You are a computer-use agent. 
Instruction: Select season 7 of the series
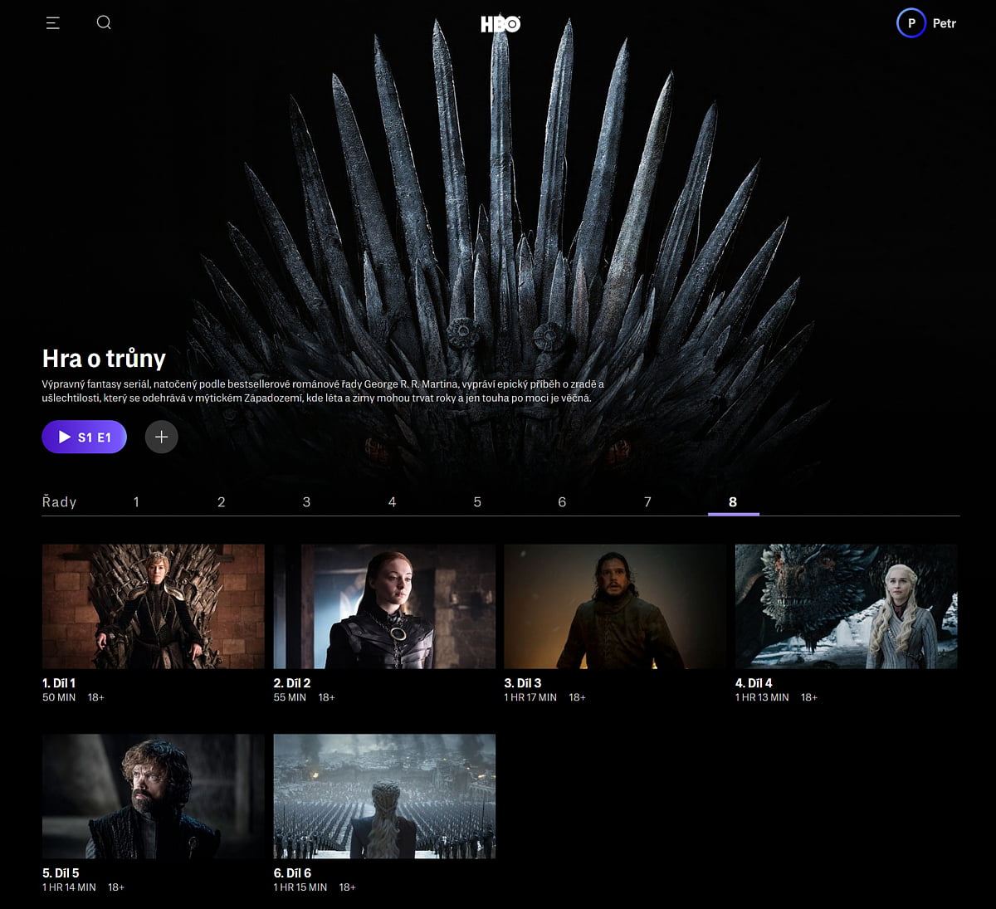647,501
